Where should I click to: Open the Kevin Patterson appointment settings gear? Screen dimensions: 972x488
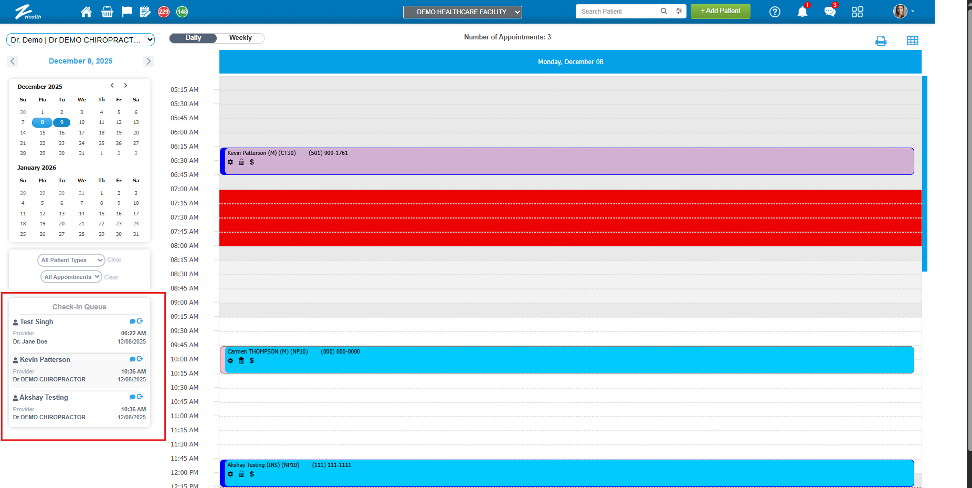(x=230, y=162)
